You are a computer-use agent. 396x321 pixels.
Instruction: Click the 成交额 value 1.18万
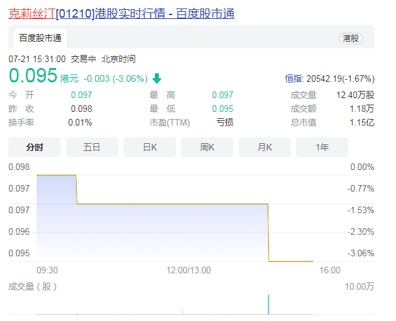362,109
